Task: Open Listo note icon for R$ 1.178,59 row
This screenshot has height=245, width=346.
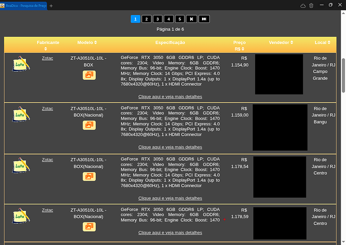Action: click(21, 216)
